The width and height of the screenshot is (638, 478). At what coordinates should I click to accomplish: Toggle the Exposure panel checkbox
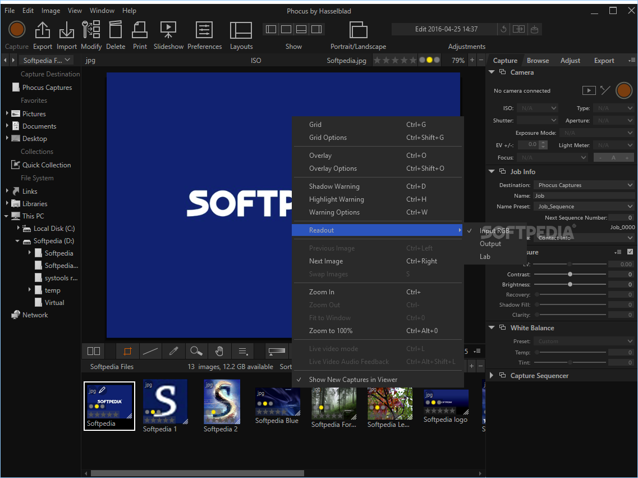pyautogui.click(x=630, y=252)
